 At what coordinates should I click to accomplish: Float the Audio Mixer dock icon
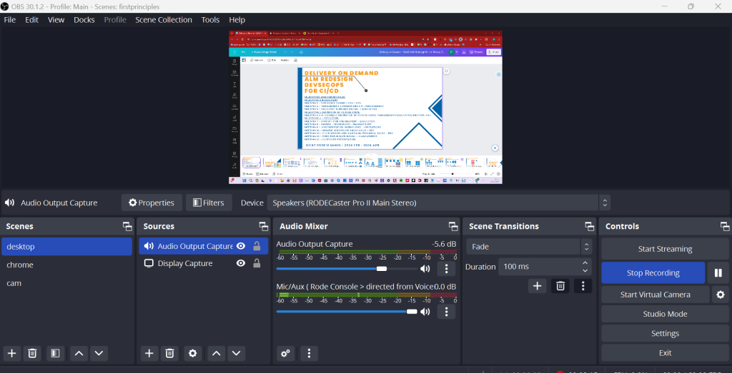coord(452,226)
